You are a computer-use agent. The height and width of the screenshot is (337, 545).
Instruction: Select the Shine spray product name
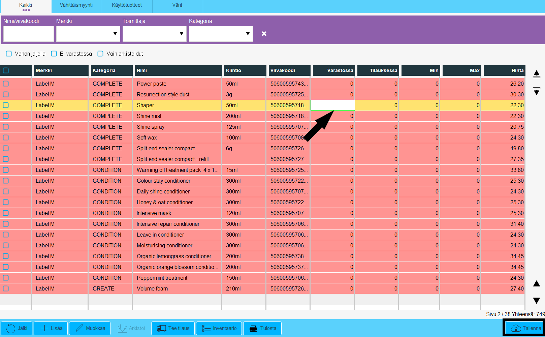pos(151,127)
